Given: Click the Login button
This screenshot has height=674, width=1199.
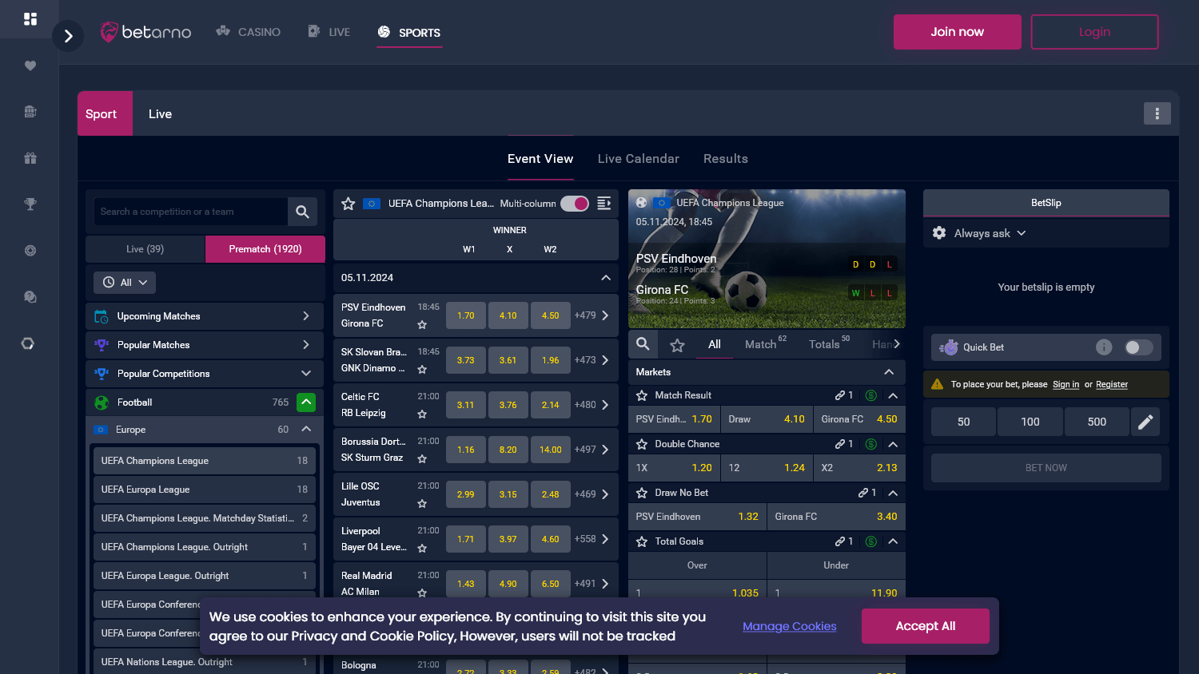Looking at the screenshot, I should [1094, 32].
